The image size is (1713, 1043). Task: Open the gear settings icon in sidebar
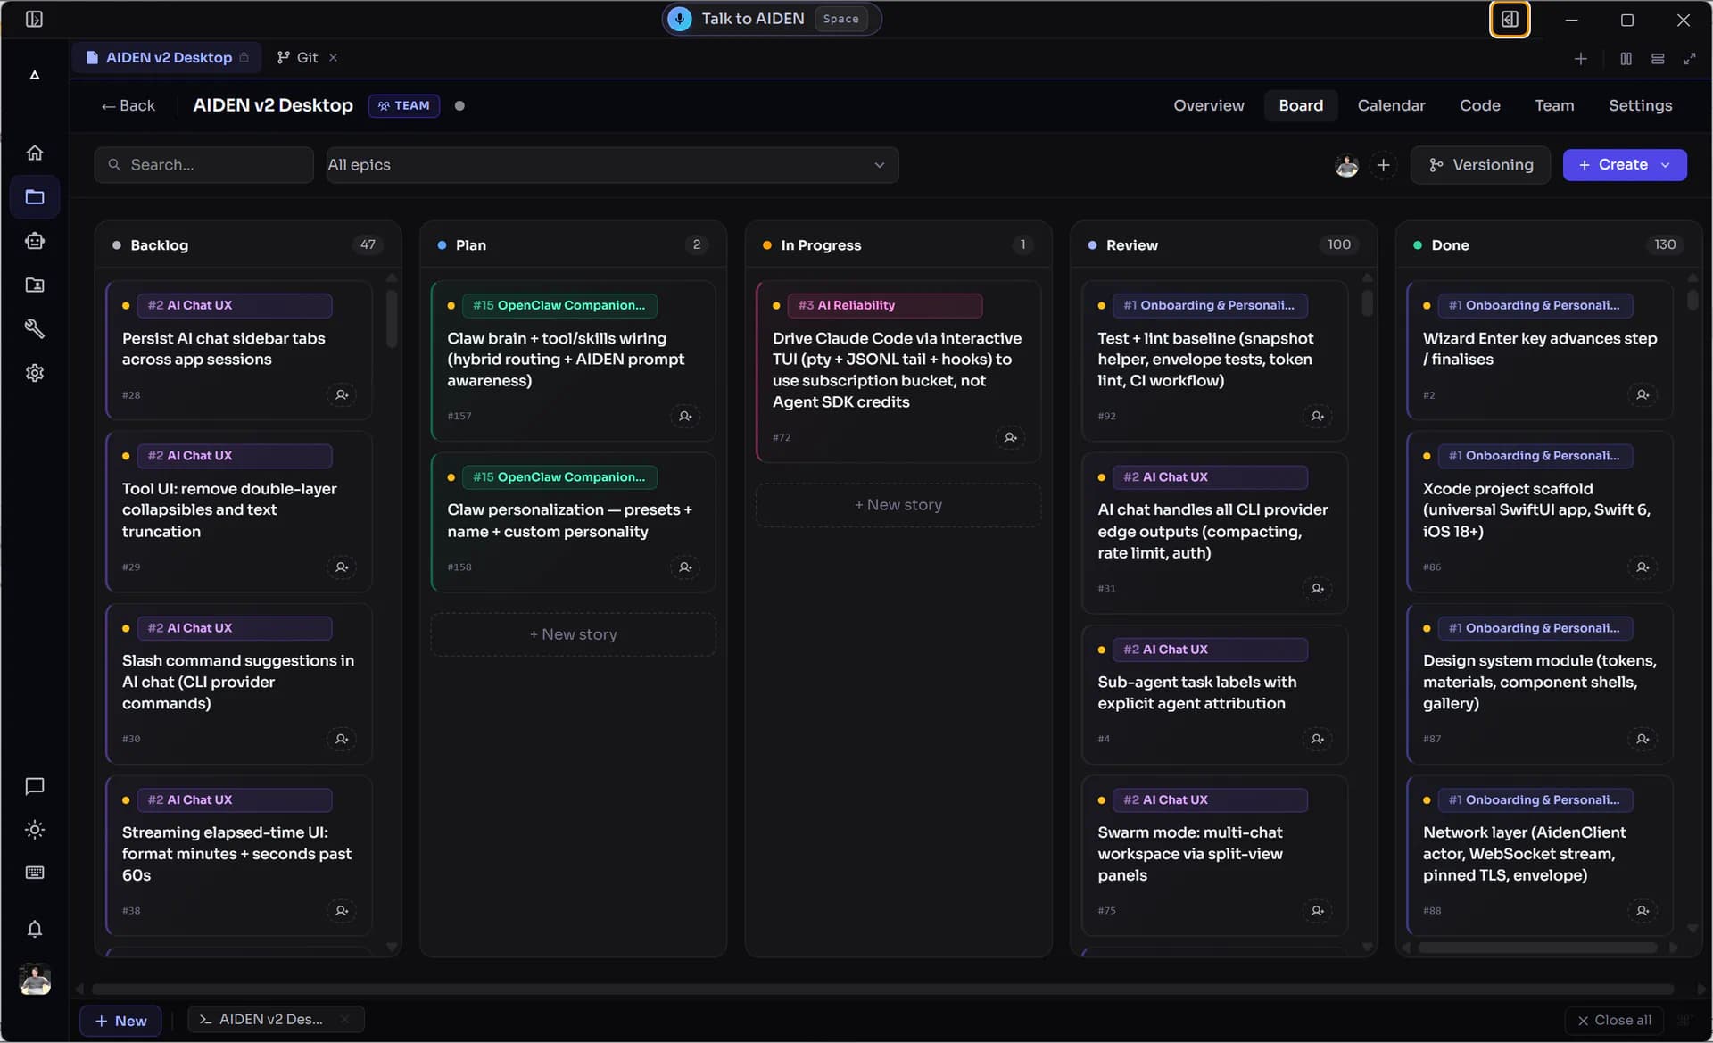(x=35, y=373)
